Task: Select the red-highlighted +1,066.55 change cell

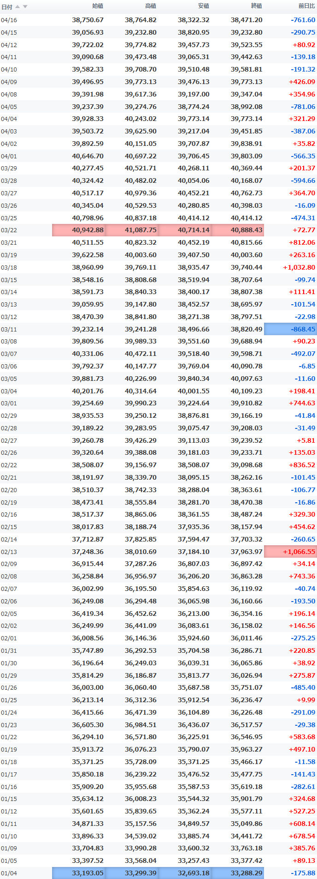Action: [290, 552]
